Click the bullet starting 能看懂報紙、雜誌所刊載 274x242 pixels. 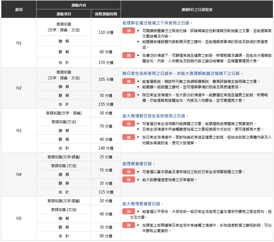[201, 81]
